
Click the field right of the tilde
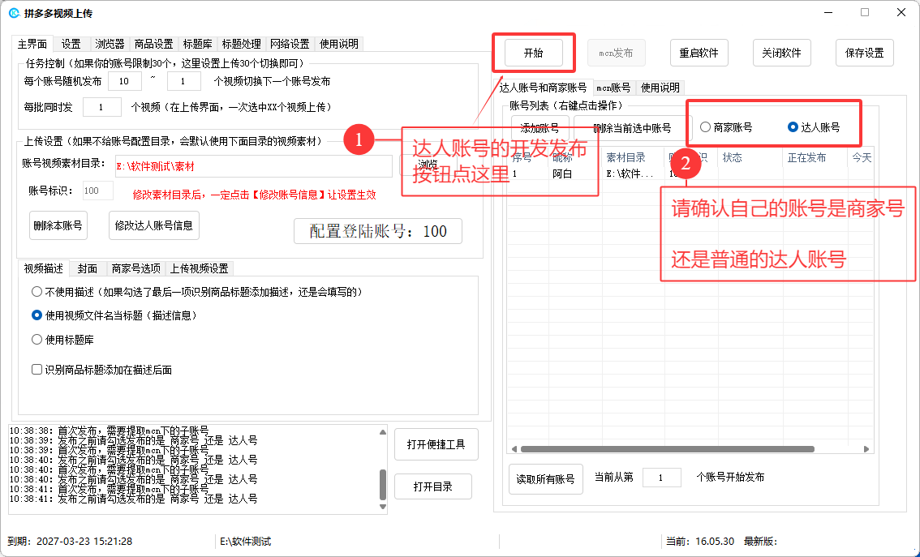coord(183,81)
